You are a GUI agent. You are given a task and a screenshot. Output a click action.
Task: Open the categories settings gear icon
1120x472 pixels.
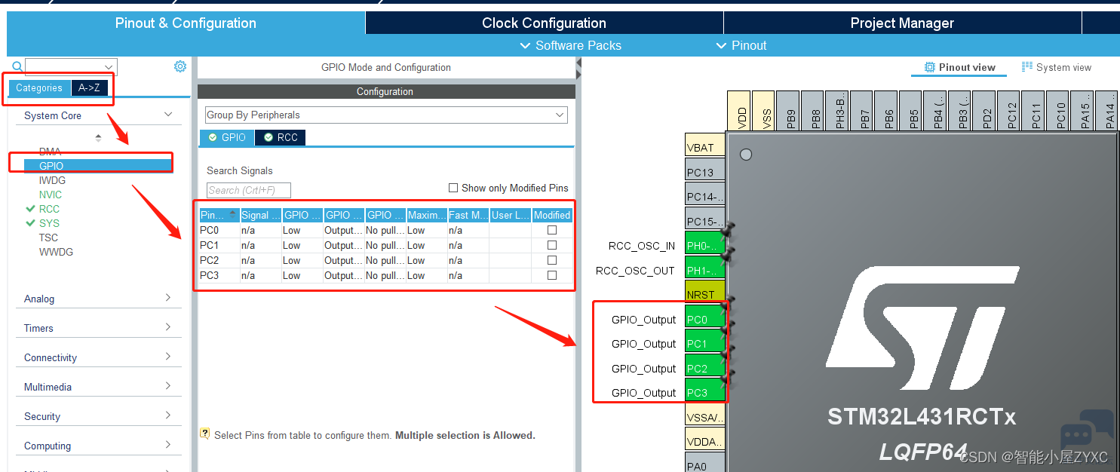click(180, 66)
